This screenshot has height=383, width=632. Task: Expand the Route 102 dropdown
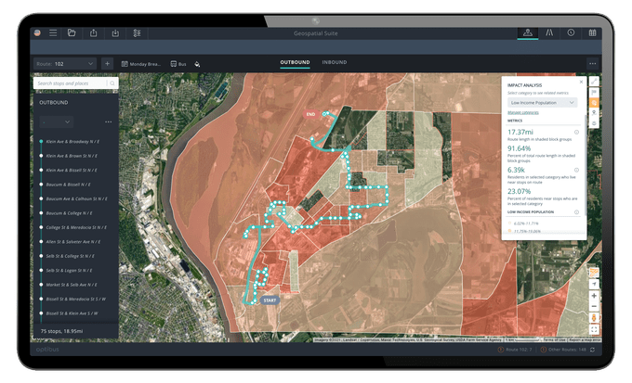(x=64, y=64)
